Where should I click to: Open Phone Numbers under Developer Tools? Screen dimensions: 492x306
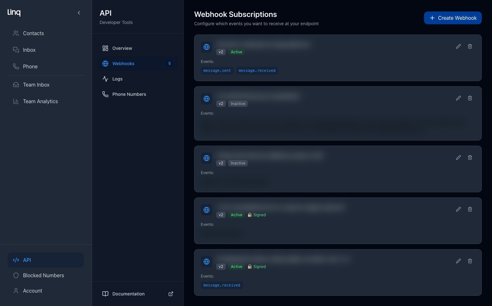(138, 94)
